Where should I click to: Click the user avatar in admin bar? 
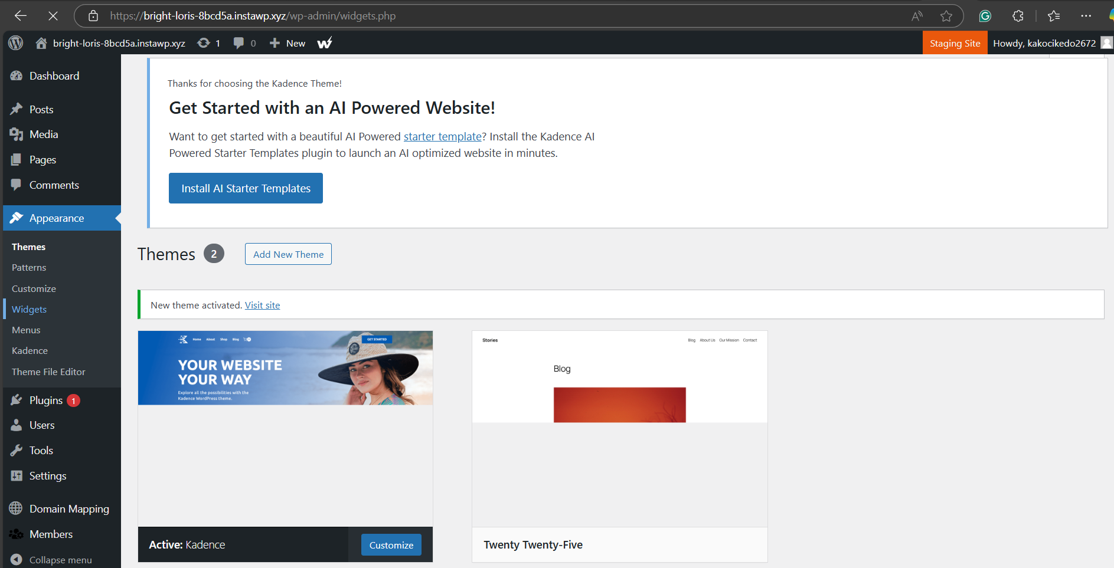tap(1107, 43)
